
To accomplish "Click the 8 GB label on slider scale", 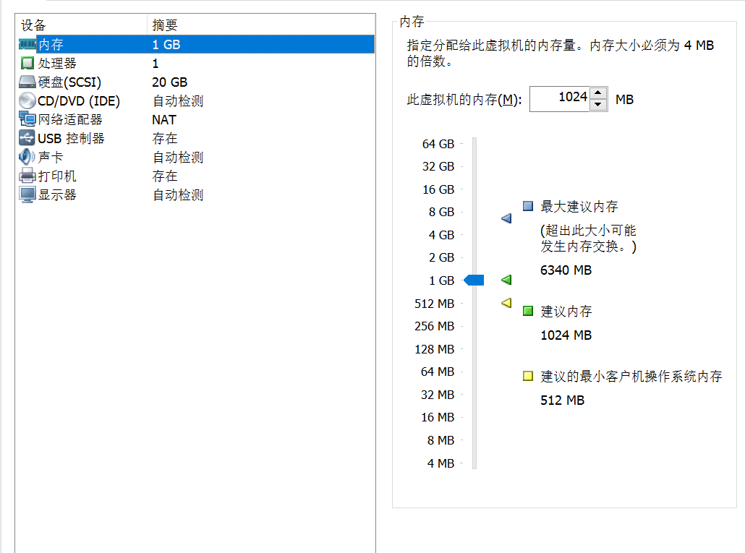I will (441, 212).
